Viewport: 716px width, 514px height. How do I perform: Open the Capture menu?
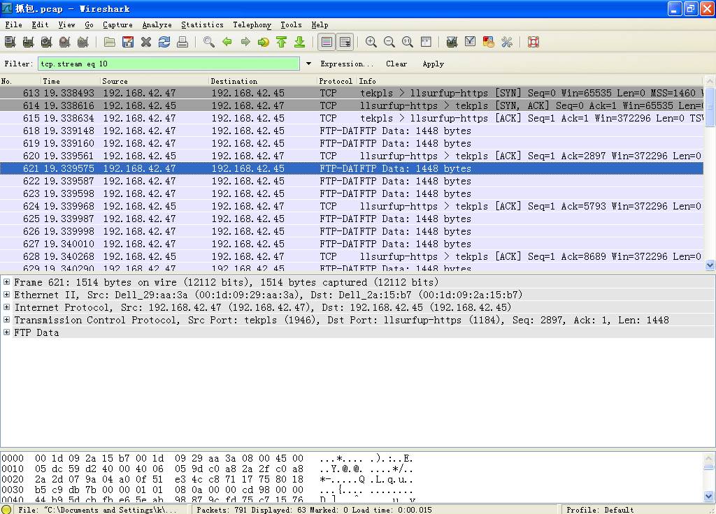tap(117, 24)
